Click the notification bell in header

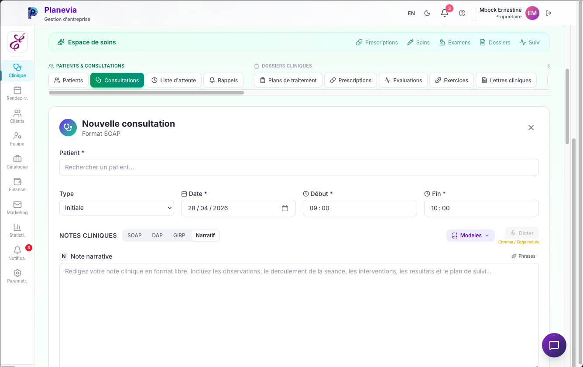coord(445,13)
